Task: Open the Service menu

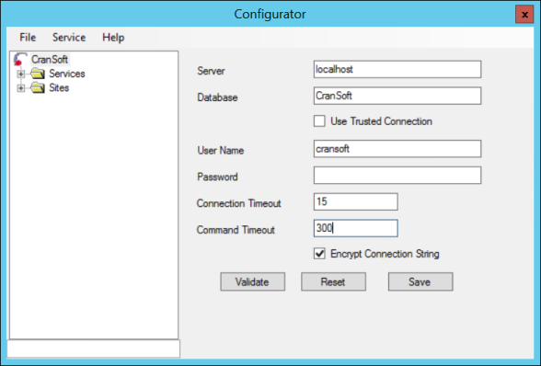Action: coord(69,38)
